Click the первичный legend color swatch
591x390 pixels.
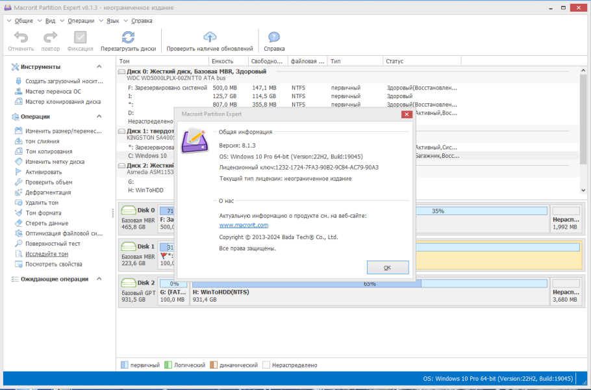click(124, 365)
